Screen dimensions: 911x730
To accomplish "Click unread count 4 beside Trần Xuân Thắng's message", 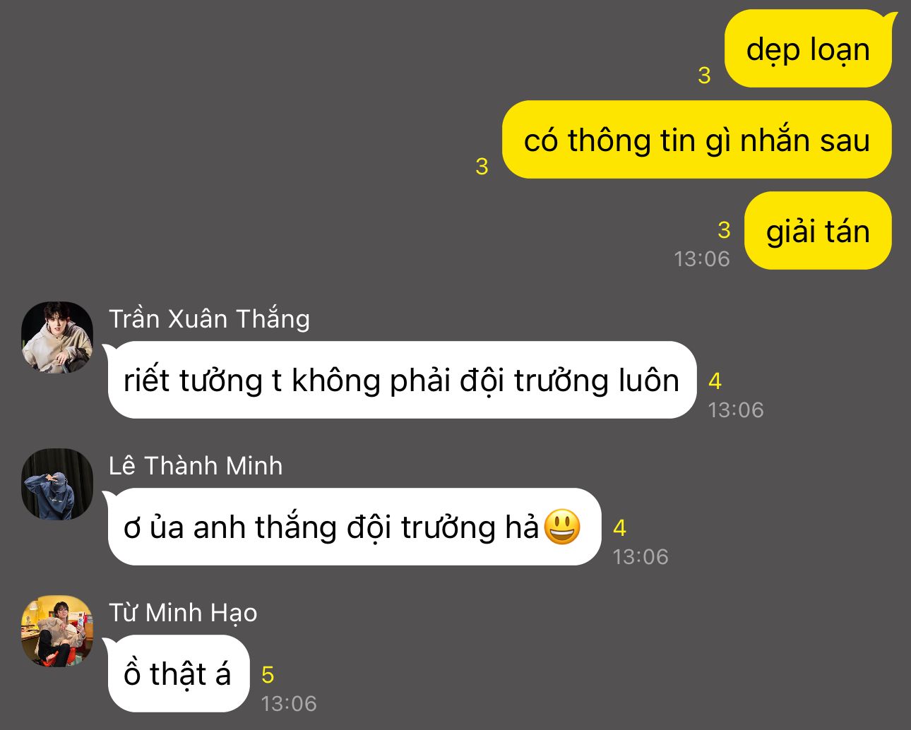I will point(715,381).
